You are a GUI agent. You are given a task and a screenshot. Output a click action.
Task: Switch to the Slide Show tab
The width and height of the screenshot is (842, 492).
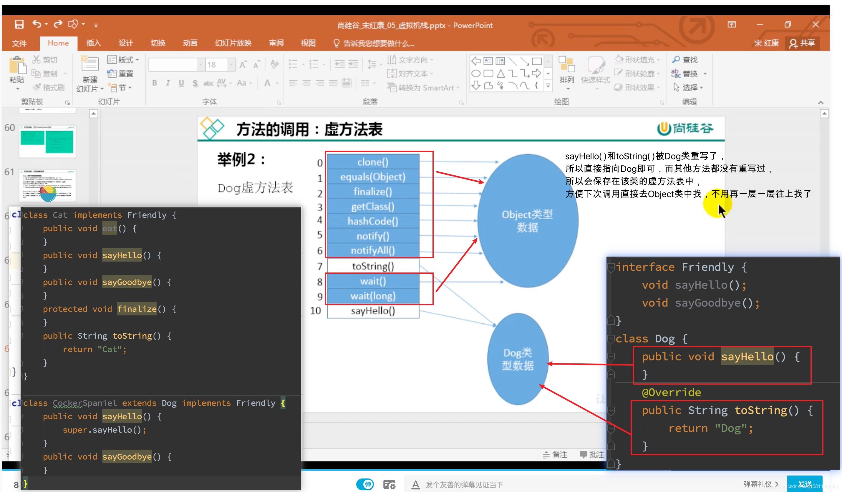click(233, 43)
